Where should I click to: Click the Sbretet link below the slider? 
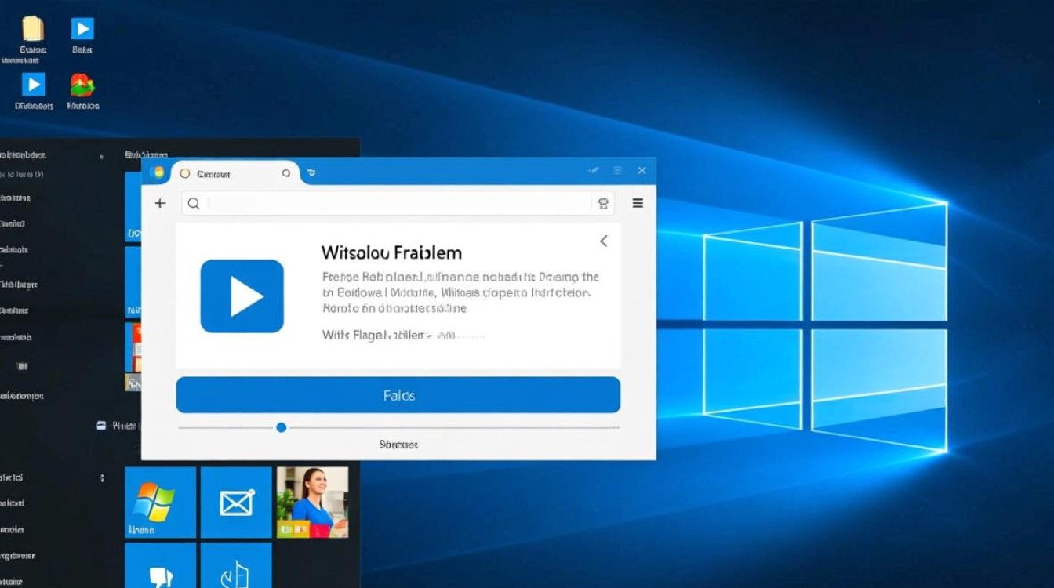pos(398,444)
